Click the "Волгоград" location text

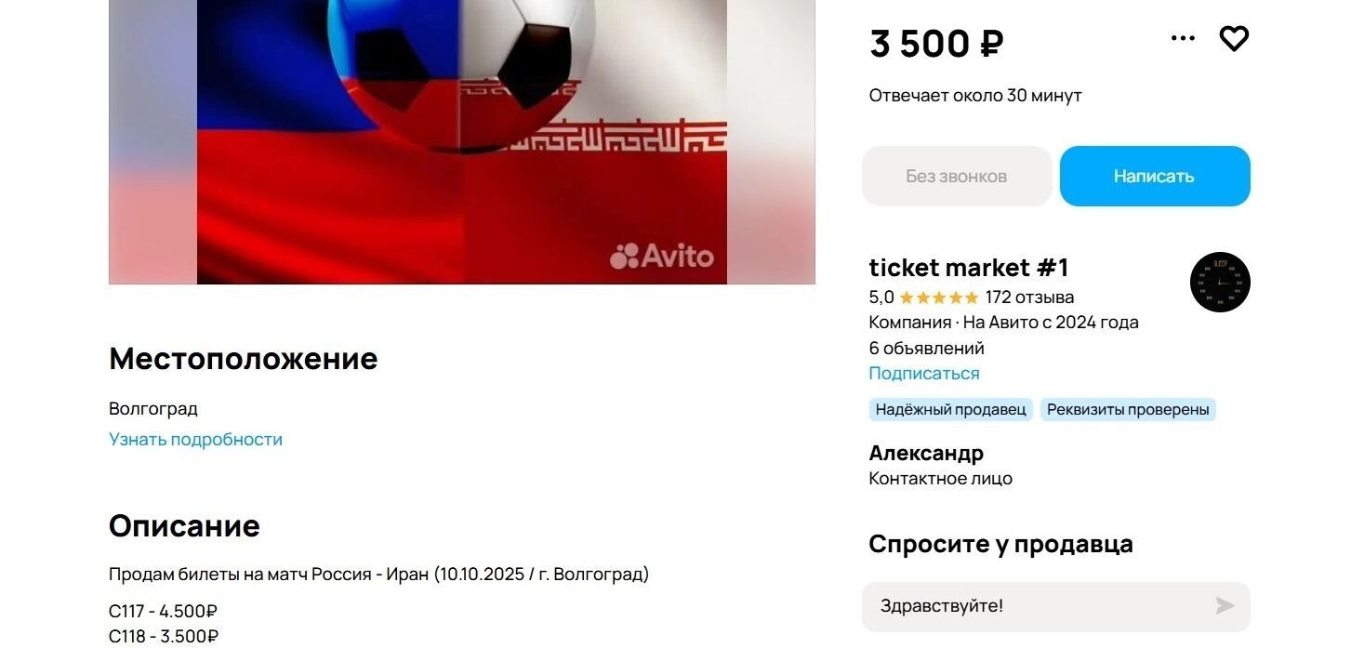[153, 409]
